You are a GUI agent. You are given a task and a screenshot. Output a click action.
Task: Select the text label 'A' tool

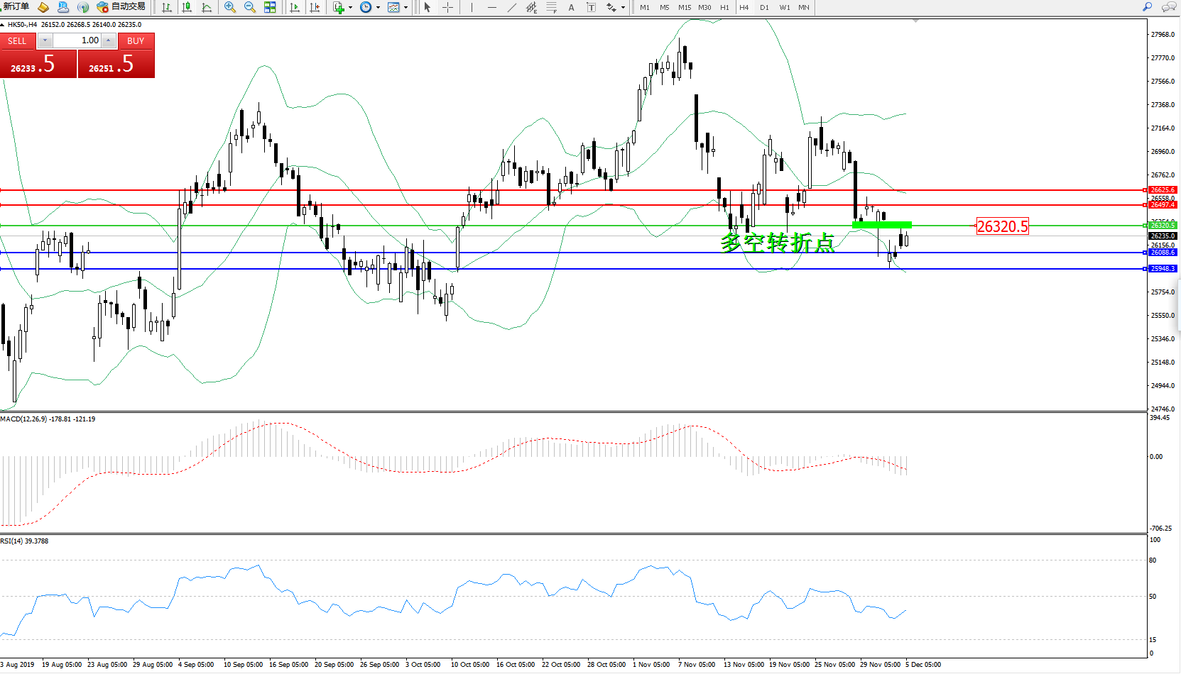571,7
